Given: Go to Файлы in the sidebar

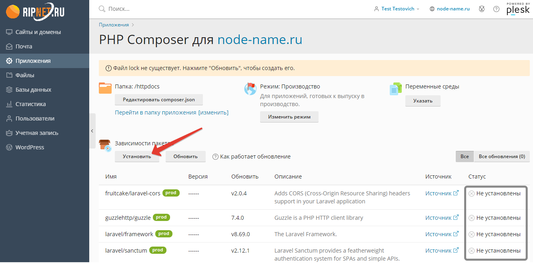Looking at the screenshot, I should 44,75.
